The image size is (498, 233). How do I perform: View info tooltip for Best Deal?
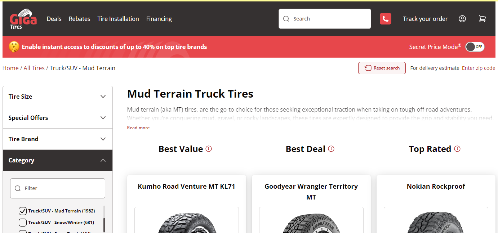(x=332, y=148)
